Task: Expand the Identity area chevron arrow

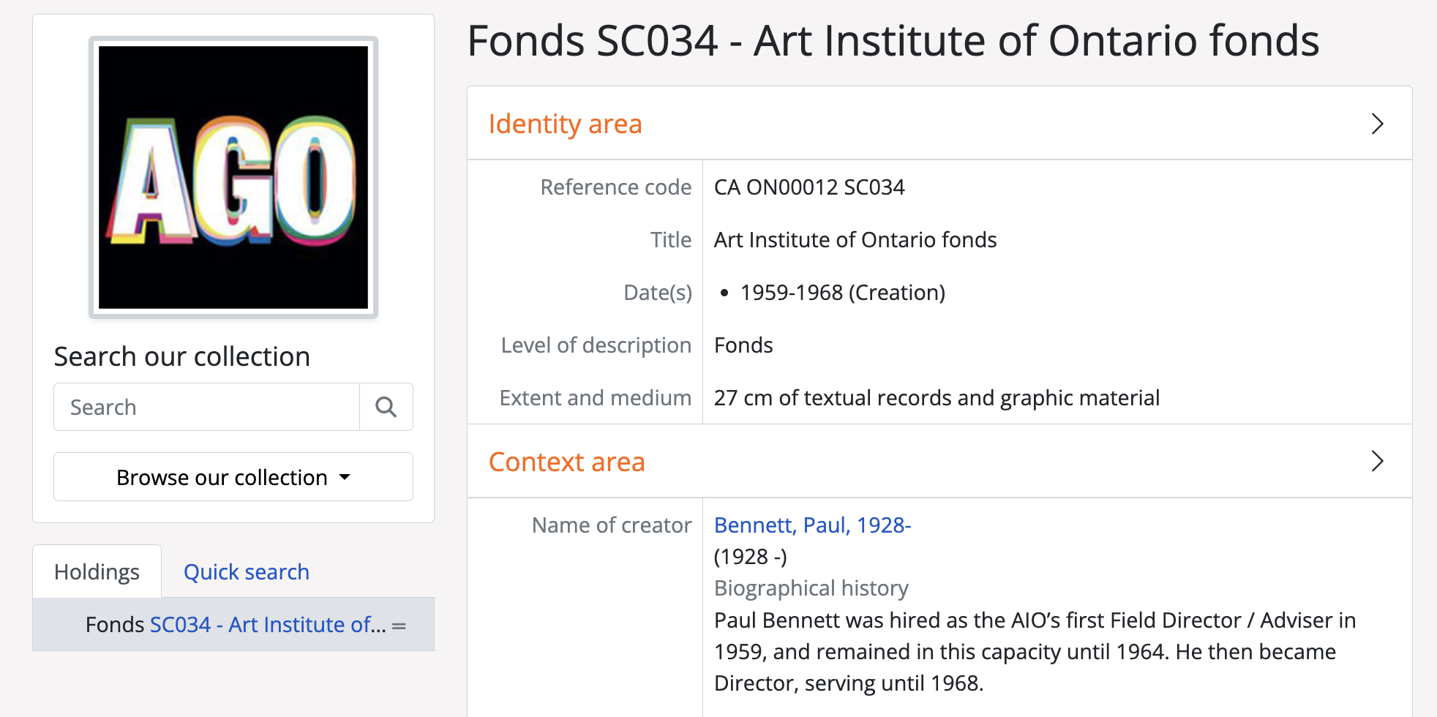Action: pyautogui.click(x=1377, y=124)
